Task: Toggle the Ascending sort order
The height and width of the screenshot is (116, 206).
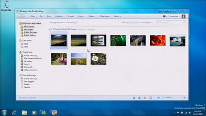Action: (72, 23)
